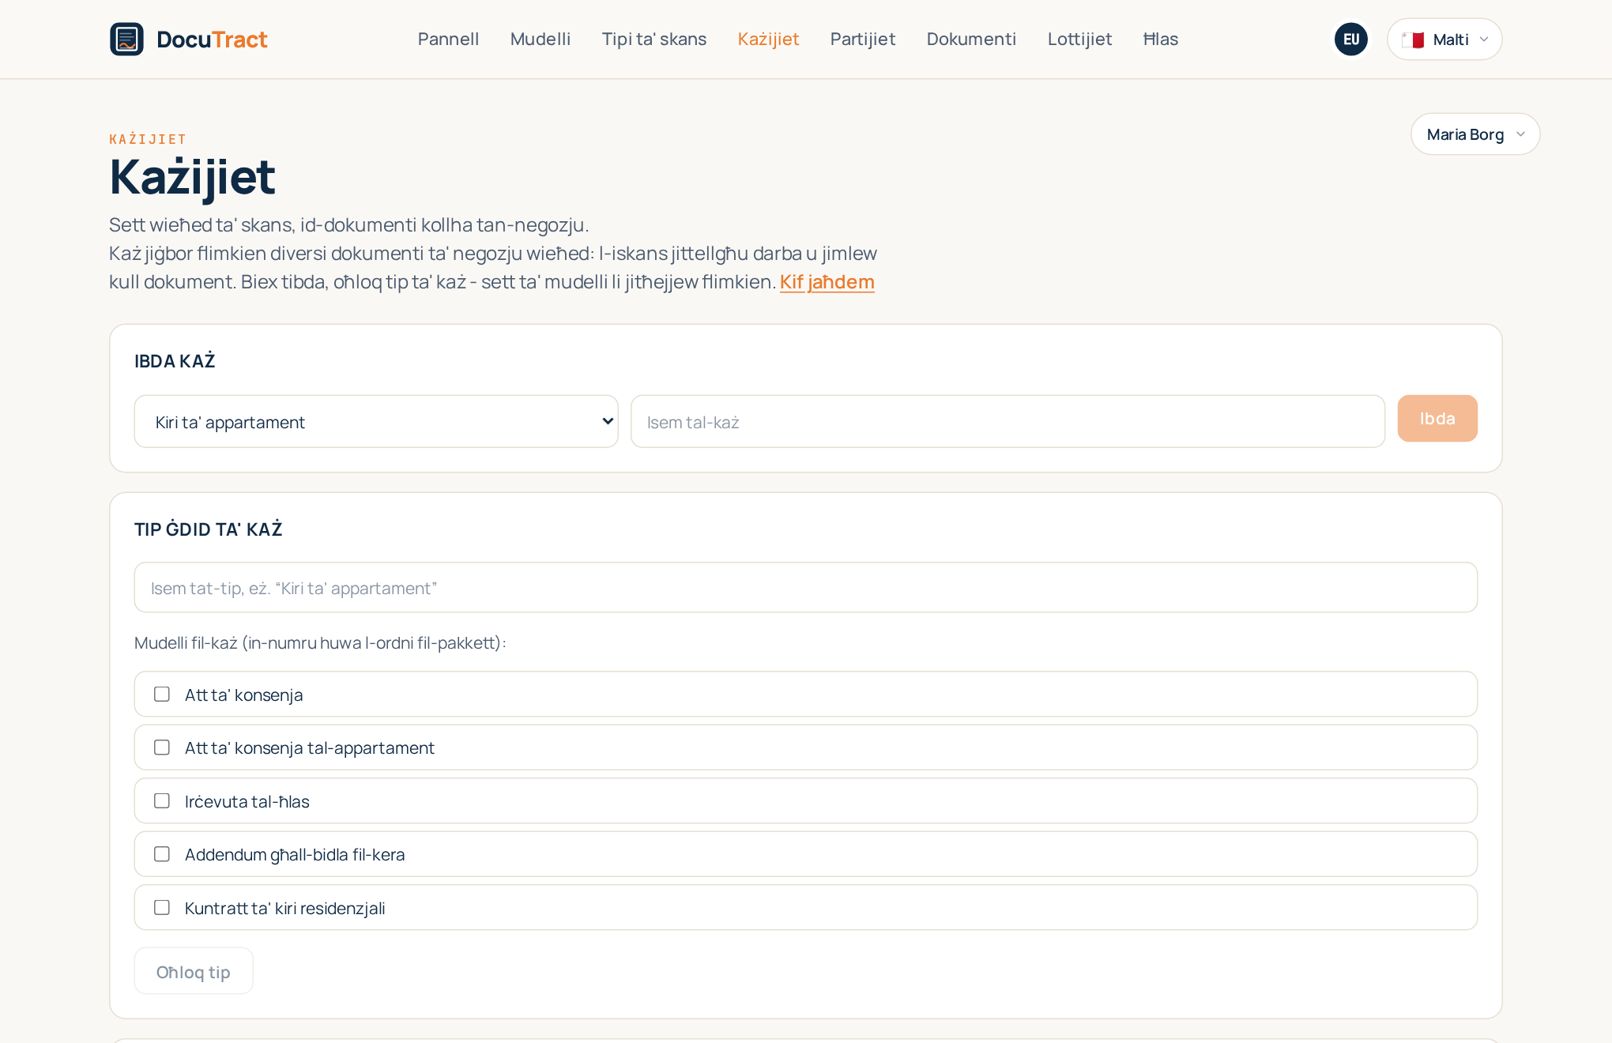Open the EU region badge
Viewport: 1612px width, 1043px height.
pos(1351,40)
